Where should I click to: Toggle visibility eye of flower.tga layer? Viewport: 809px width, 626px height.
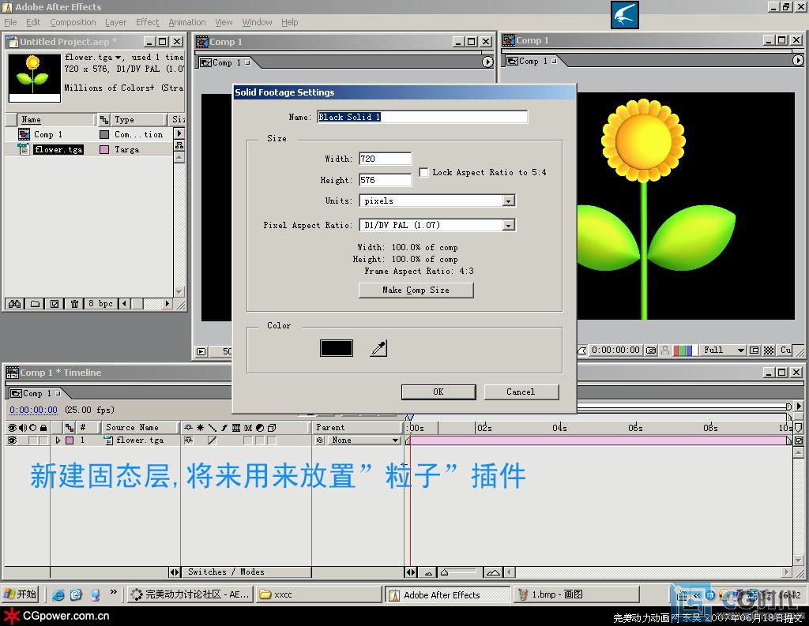tap(12, 440)
